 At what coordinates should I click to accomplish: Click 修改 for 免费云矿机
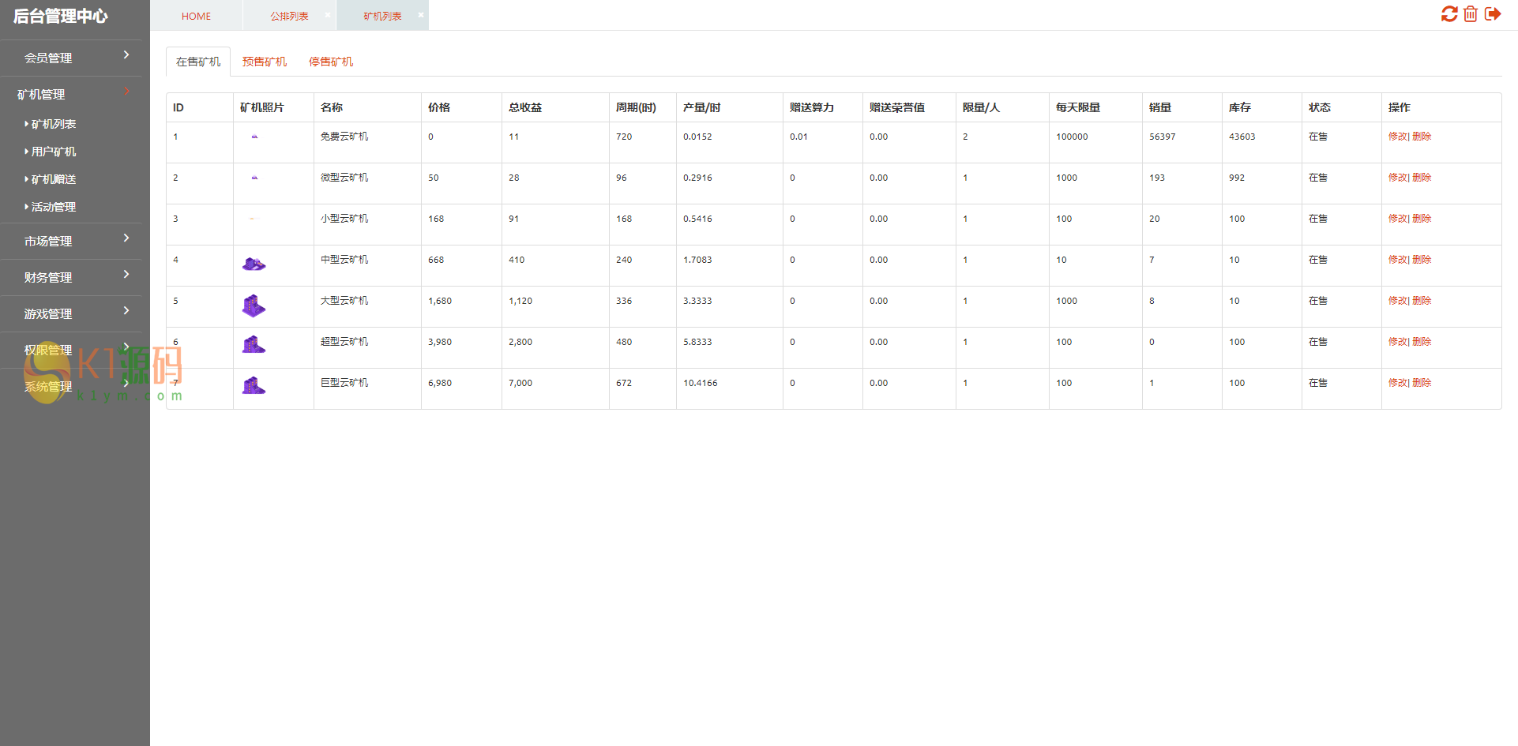click(x=1397, y=137)
